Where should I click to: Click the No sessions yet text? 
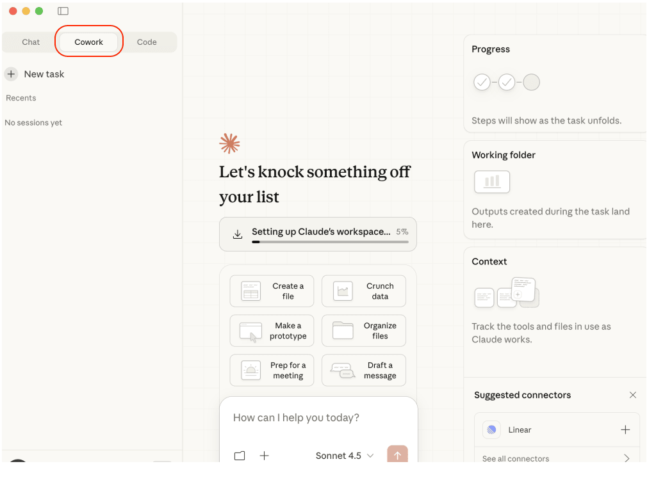point(33,123)
